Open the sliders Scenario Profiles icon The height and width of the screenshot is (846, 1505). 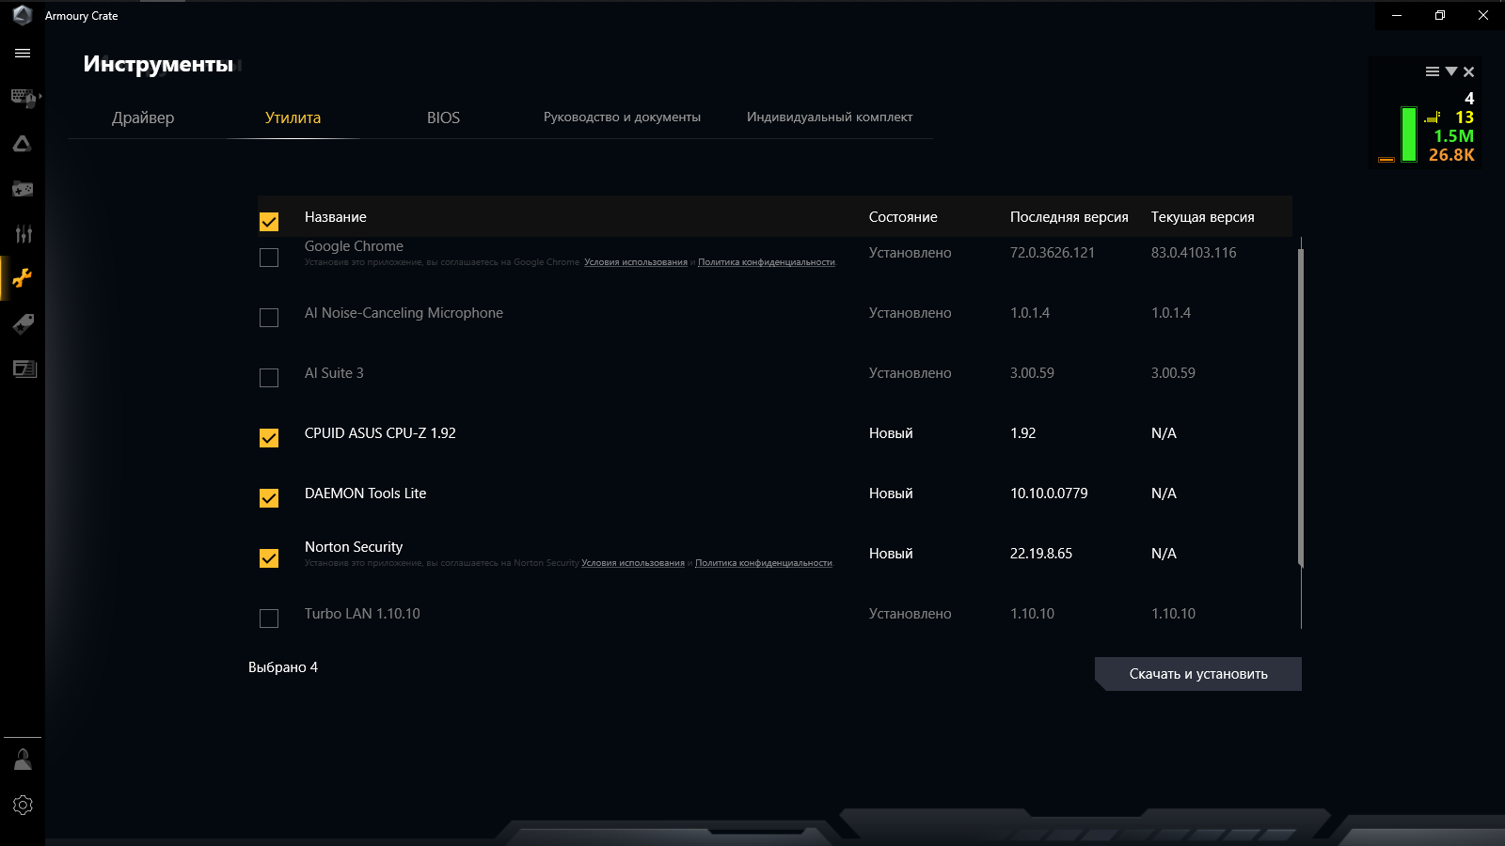23,234
